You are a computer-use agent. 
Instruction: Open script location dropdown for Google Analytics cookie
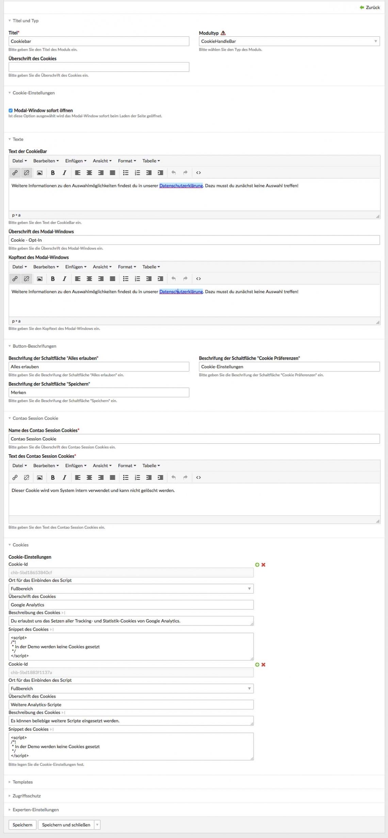pyautogui.click(x=131, y=588)
